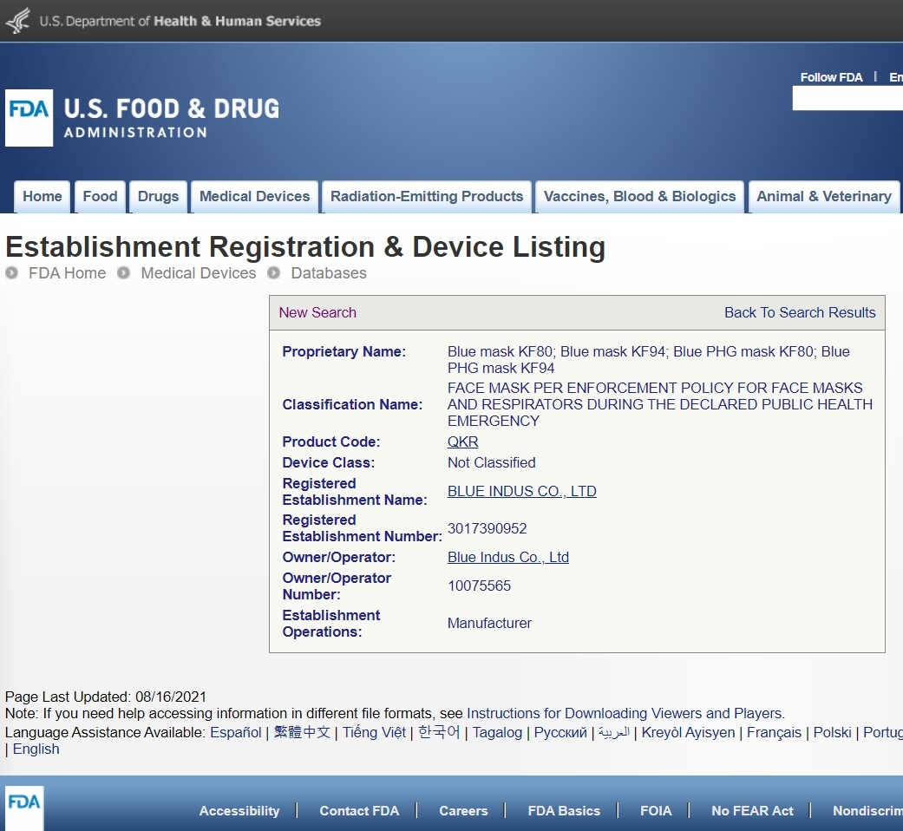Click the FDA logo in the footer

(x=24, y=808)
